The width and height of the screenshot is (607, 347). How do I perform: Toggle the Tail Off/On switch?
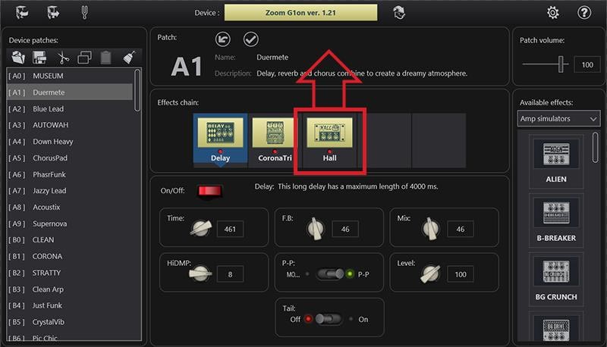tap(329, 319)
